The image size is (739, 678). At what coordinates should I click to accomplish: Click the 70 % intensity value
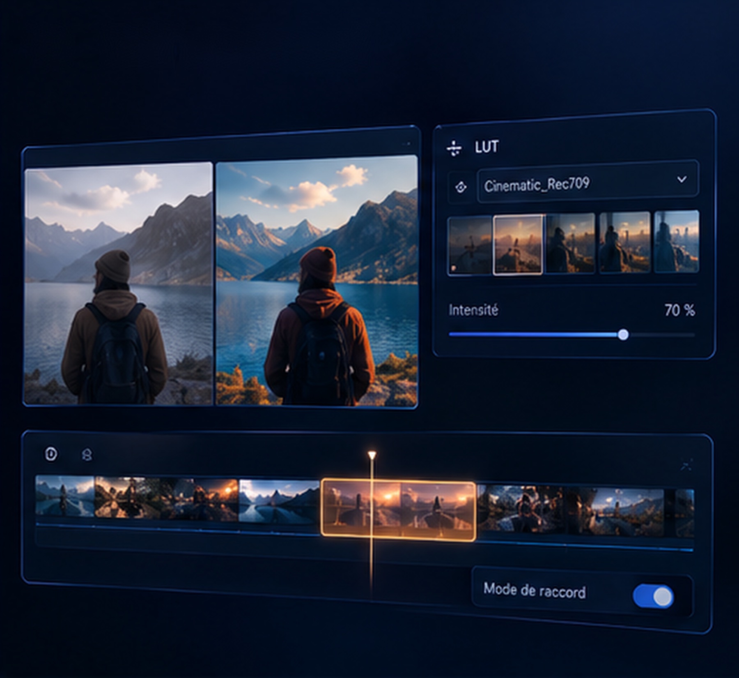[x=680, y=310]
